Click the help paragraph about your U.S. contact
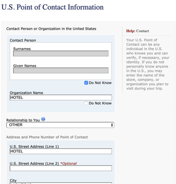Screen dimensions: 176x184 [x=148, y=64]
